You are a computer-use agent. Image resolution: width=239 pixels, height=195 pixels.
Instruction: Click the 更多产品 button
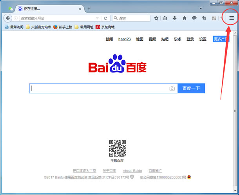[221, 39]
